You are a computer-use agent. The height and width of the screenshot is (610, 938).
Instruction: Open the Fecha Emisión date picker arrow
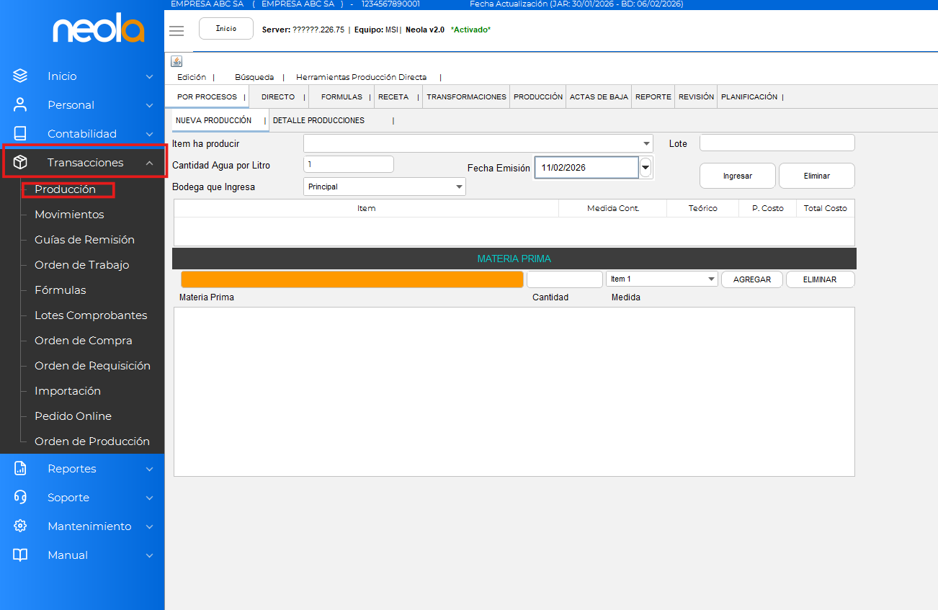(646, 168)
